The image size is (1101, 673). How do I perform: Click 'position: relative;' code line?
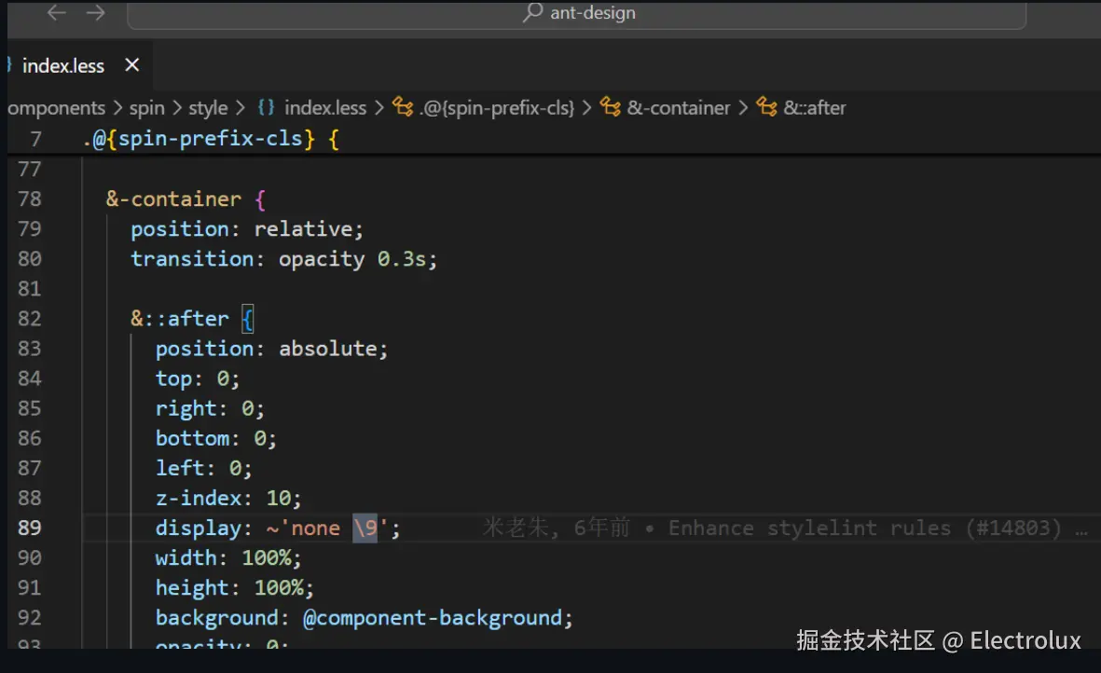[x=247, y=229]
